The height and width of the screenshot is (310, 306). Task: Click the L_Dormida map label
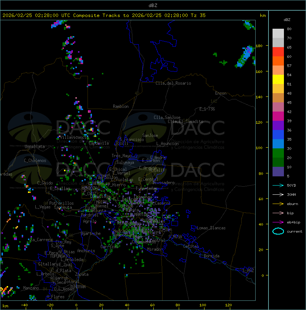[x=209, y=256]
